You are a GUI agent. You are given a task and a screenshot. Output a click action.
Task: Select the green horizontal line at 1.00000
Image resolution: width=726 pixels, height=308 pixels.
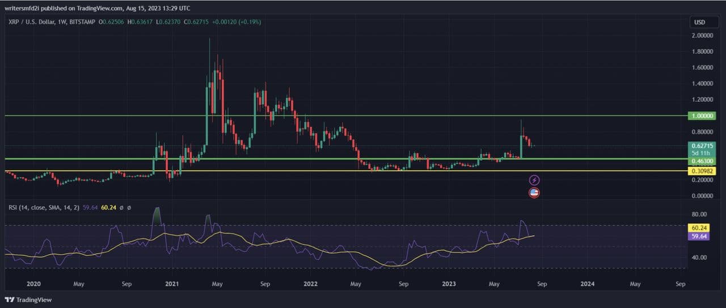point(340,115)
